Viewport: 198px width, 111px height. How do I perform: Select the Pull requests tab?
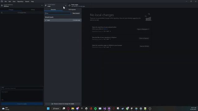click(72, 10)
